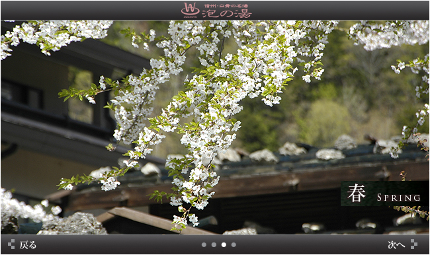Click the cherry blossom slide photo

coord(215,127)
